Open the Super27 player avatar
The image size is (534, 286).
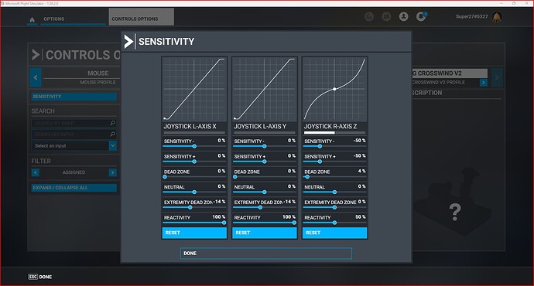(497, 17)
